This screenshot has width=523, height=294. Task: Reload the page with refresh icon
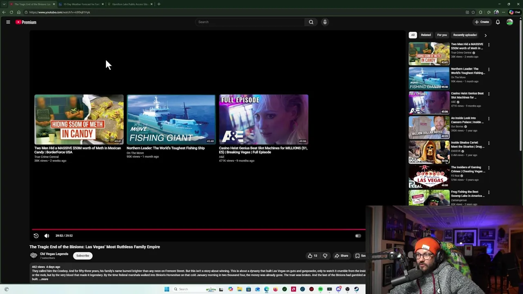[x=11, y=12]
